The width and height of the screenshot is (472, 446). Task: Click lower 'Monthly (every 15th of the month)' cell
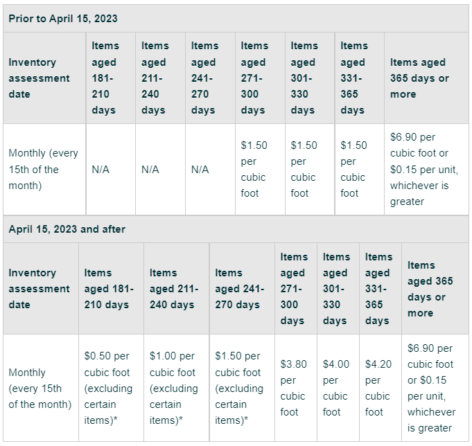pos(41,388)
